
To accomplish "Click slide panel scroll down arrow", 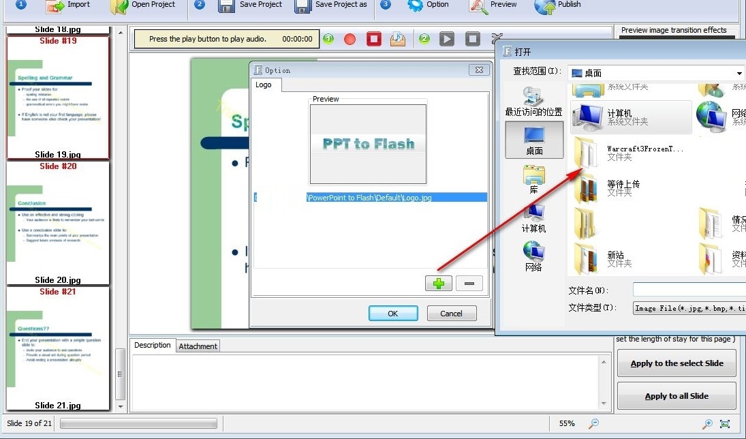I will pyautogui.click(x=121, y=407).
